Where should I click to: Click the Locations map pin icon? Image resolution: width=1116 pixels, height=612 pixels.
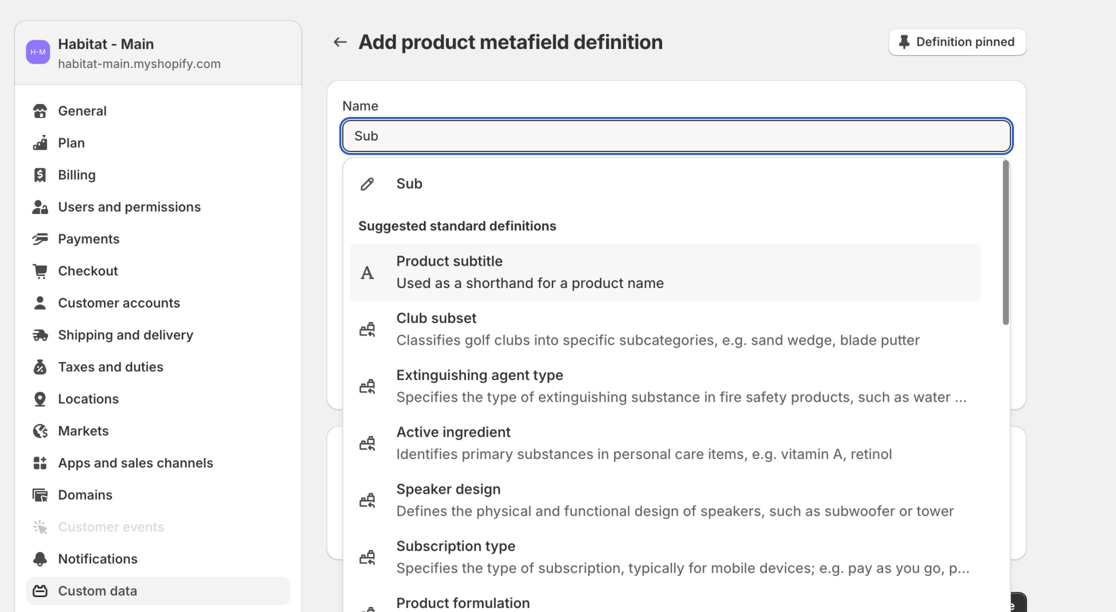(40, 399)
